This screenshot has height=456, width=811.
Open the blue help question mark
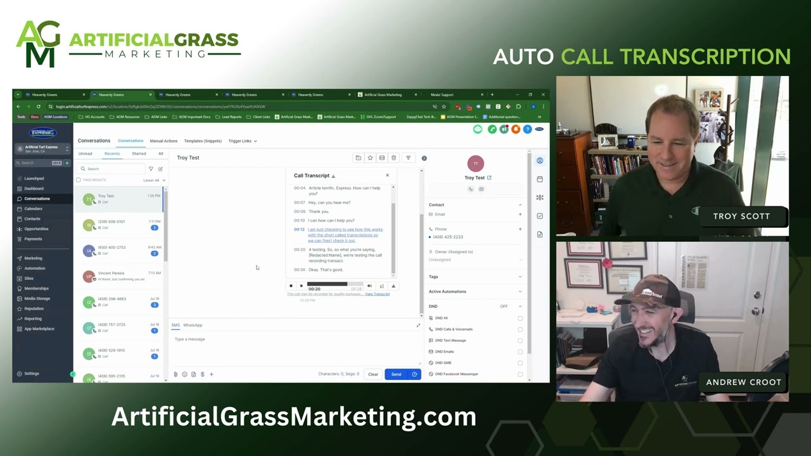pyautogui.click(x=527, y=129)
